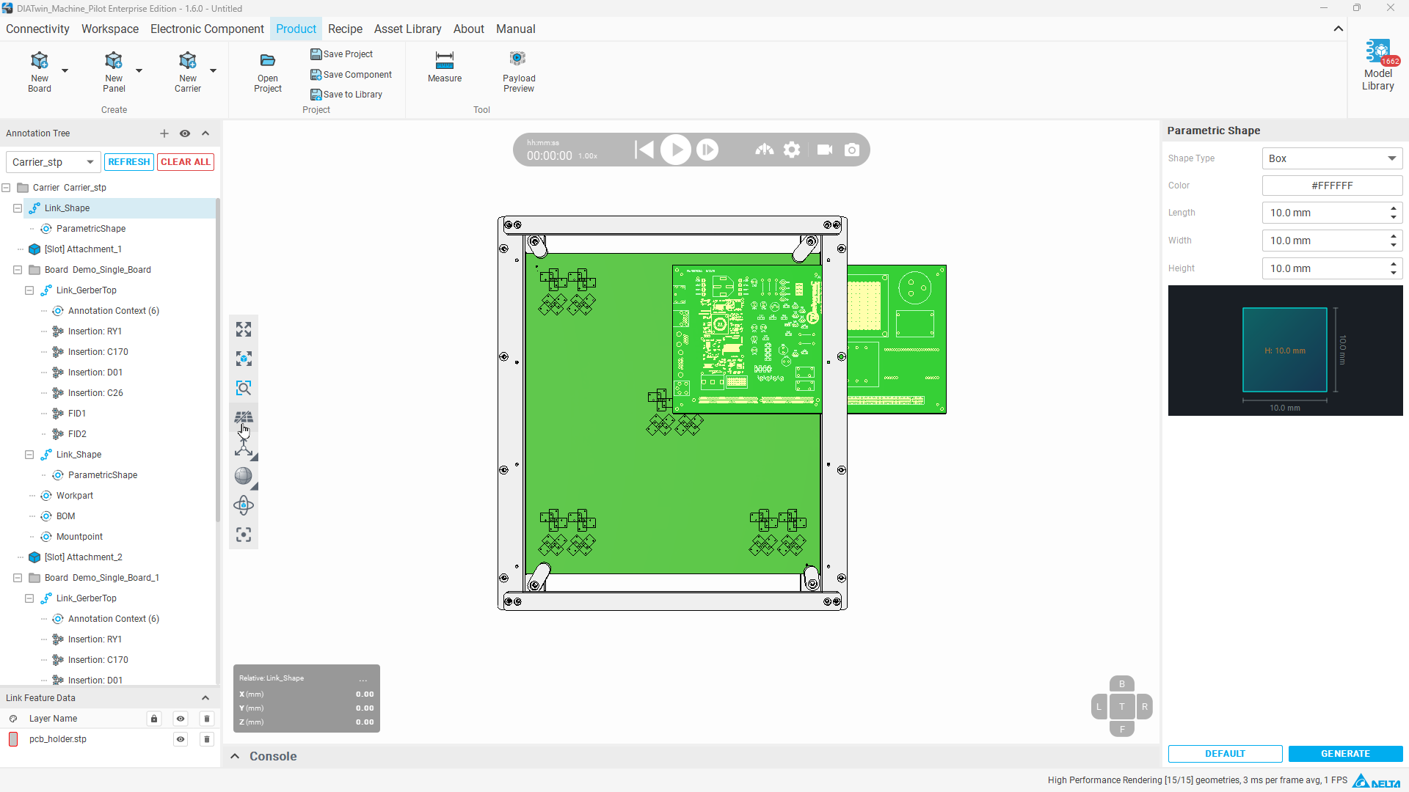Open Project from ribbon

(x=268, y=72)
